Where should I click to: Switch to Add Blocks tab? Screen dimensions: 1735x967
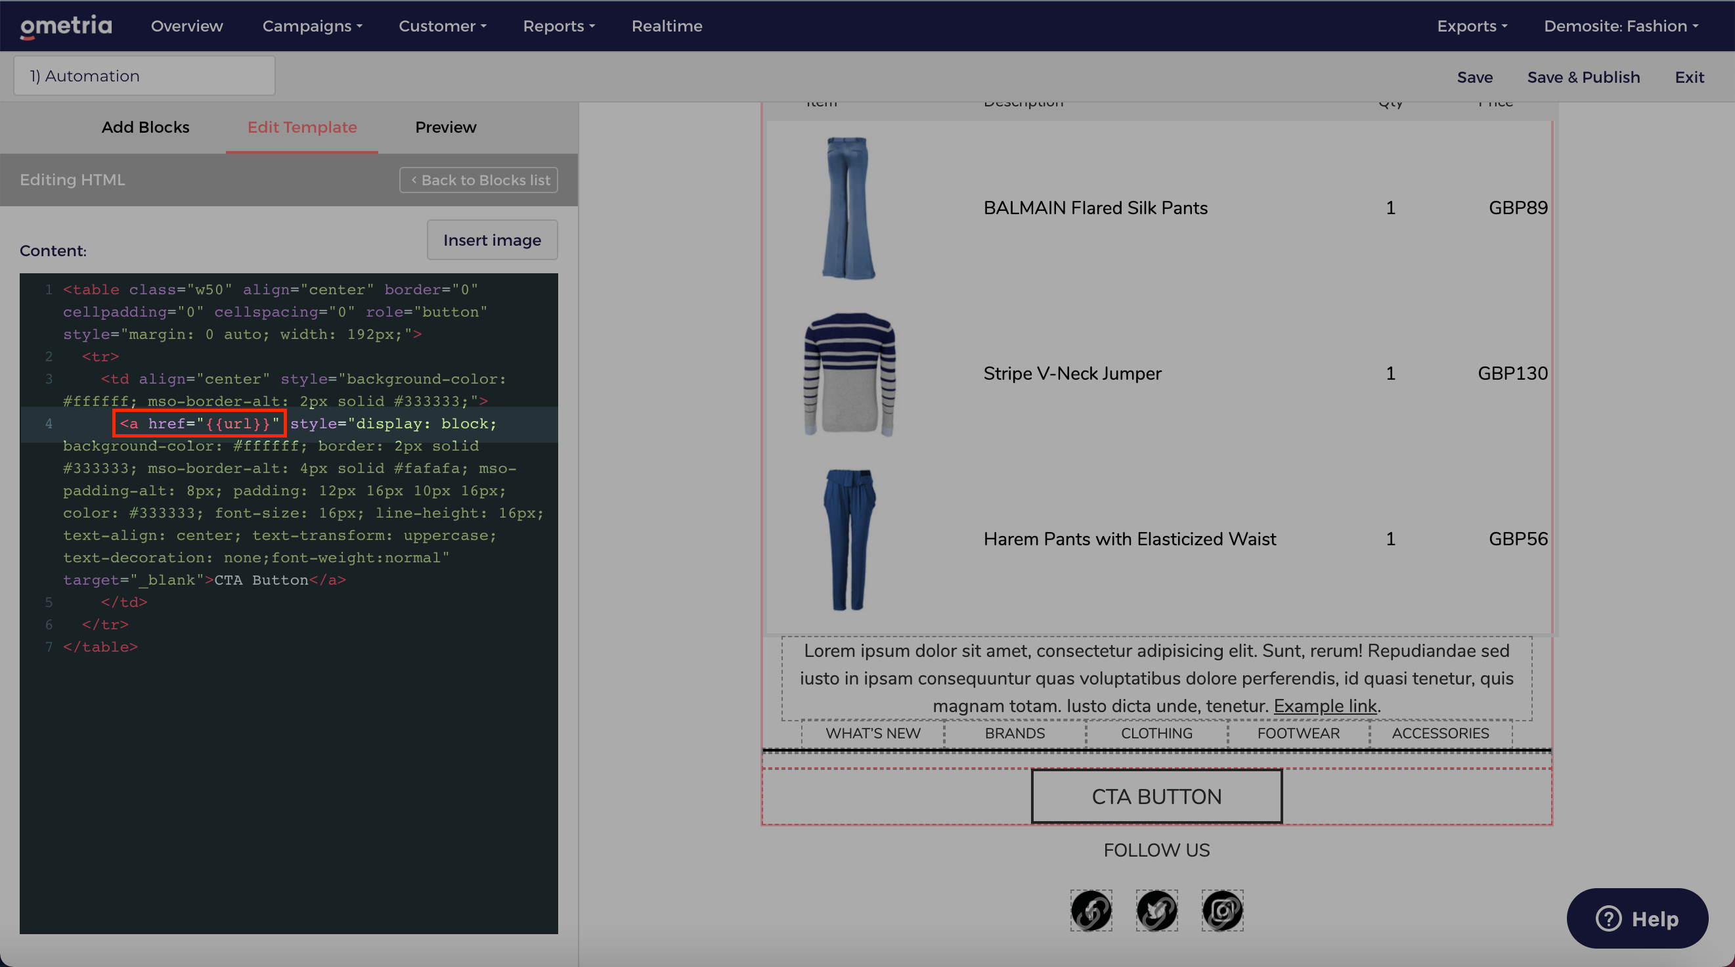(x=146, y=127)
